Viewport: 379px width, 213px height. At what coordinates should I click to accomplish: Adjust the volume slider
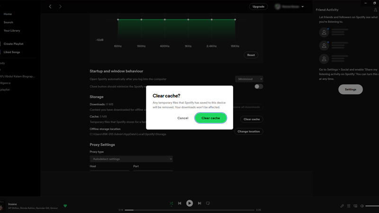click(372, 206)
